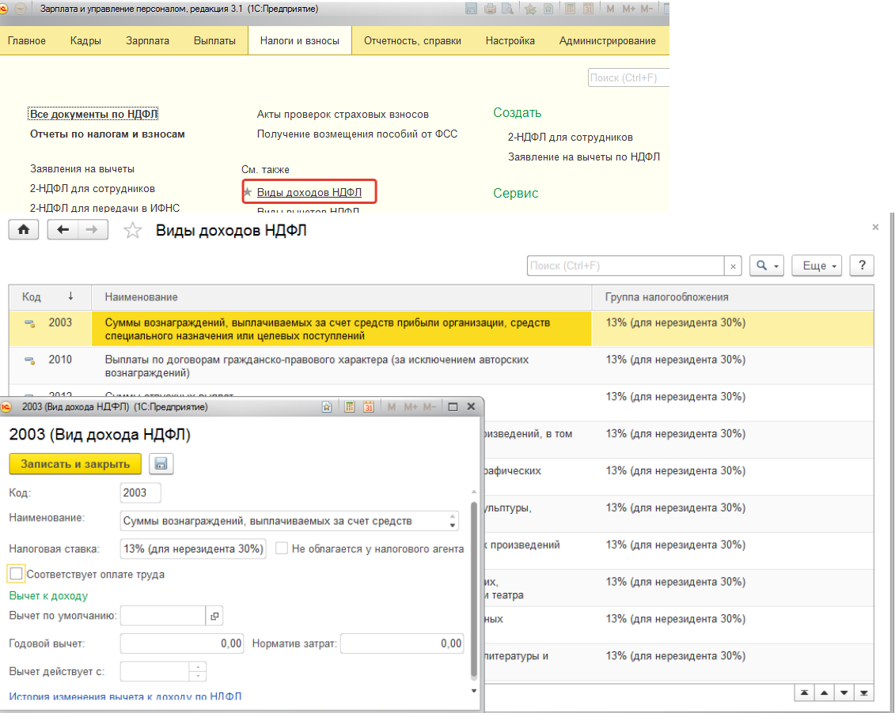Open the search magnifier dropdown

pos(767,266)
